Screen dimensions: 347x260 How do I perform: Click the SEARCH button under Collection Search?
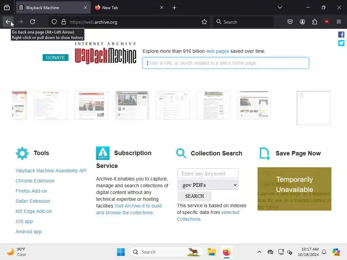[x=195, y=196]
